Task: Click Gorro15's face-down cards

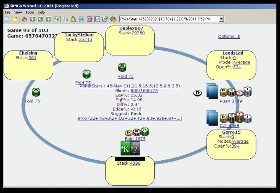Action: pos(212,118)
